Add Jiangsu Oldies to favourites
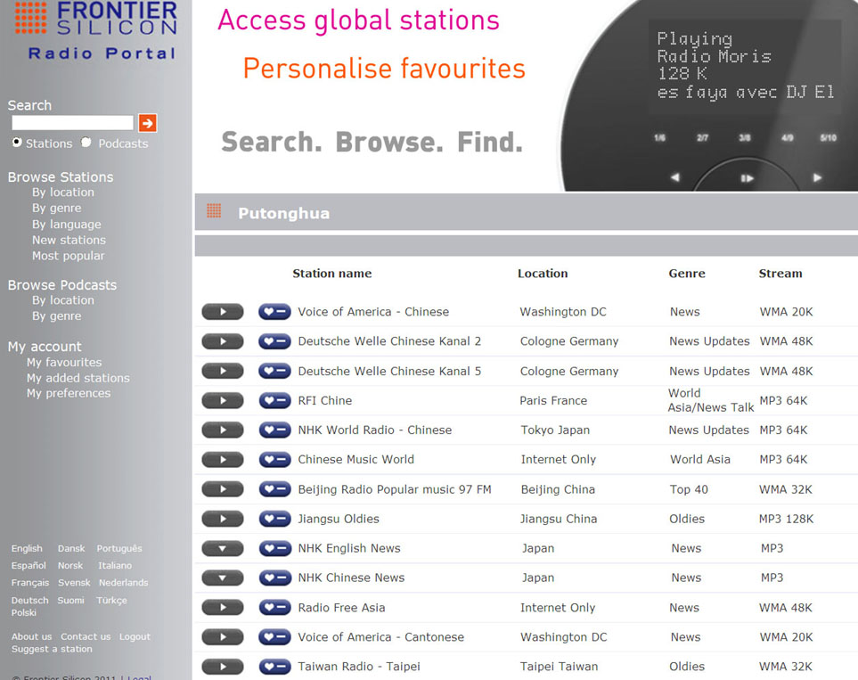The height and width of the screenshot is (680, 858). click(x=274, y=519)
